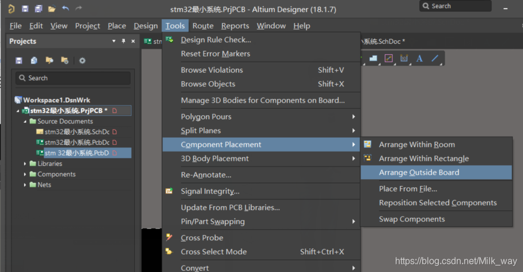Viewport: 523px width, 272px height.
Task: Open the Window menu
Action: point(271,26)
